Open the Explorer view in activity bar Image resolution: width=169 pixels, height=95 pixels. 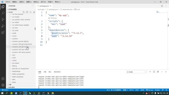click(x=3, y=7)
